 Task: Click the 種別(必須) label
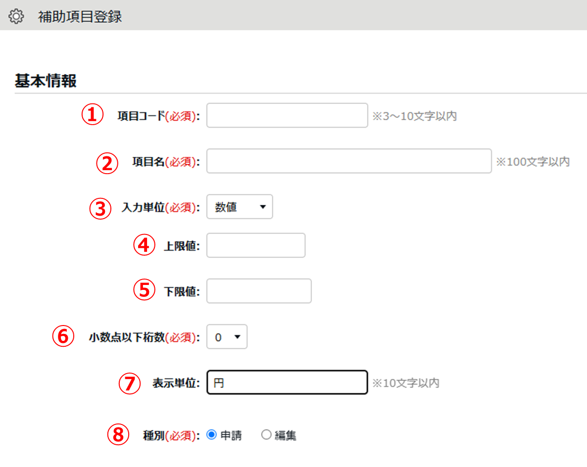(x=171, y=435)
